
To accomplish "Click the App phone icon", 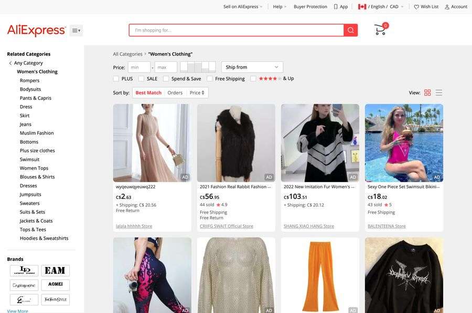I will point(336,7).
